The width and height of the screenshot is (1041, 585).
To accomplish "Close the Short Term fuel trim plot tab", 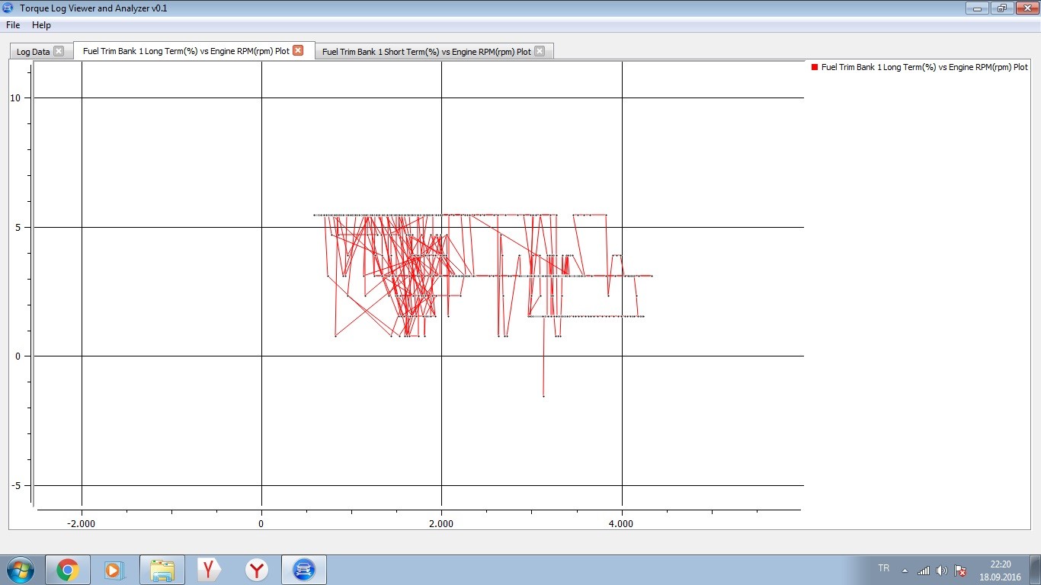I will click(540, 51).
